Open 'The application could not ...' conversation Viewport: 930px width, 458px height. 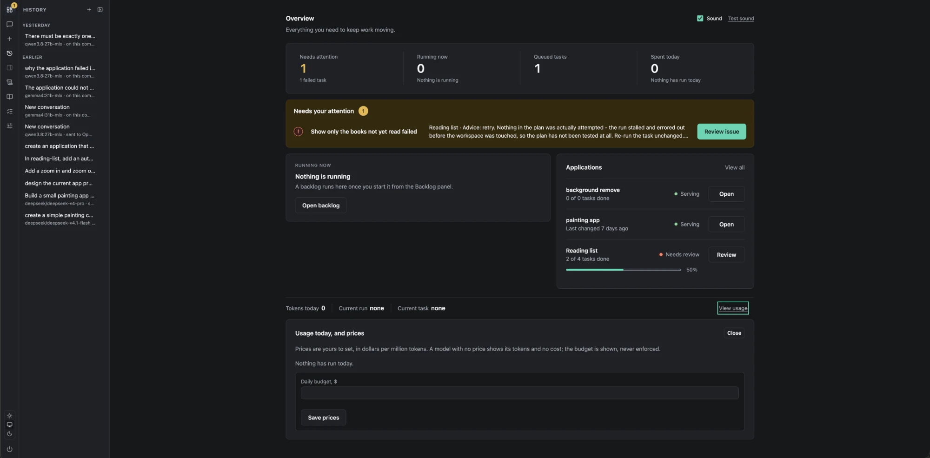coord(60,91)
